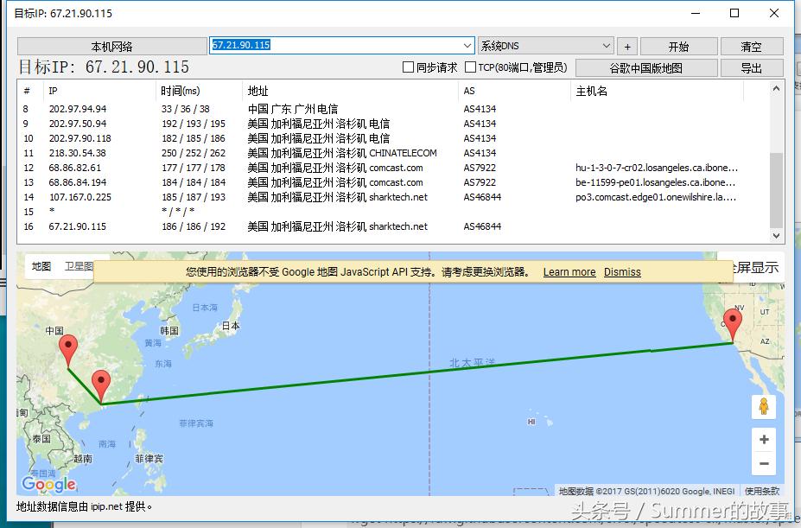Select the 地图 map tab
801x528 pixels.
pyautogui.click(x=40, y=267)
